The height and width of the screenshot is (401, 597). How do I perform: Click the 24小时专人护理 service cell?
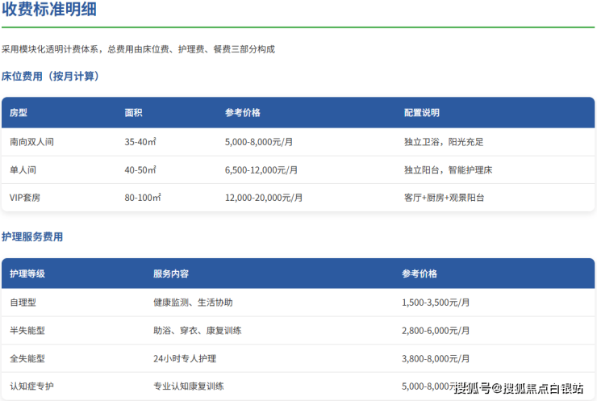click(185, 358)
